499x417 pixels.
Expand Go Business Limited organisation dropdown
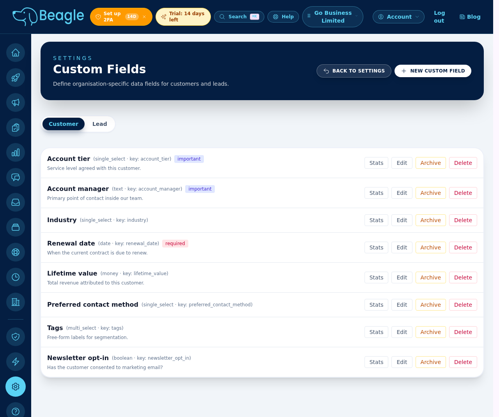coord(333,17)
